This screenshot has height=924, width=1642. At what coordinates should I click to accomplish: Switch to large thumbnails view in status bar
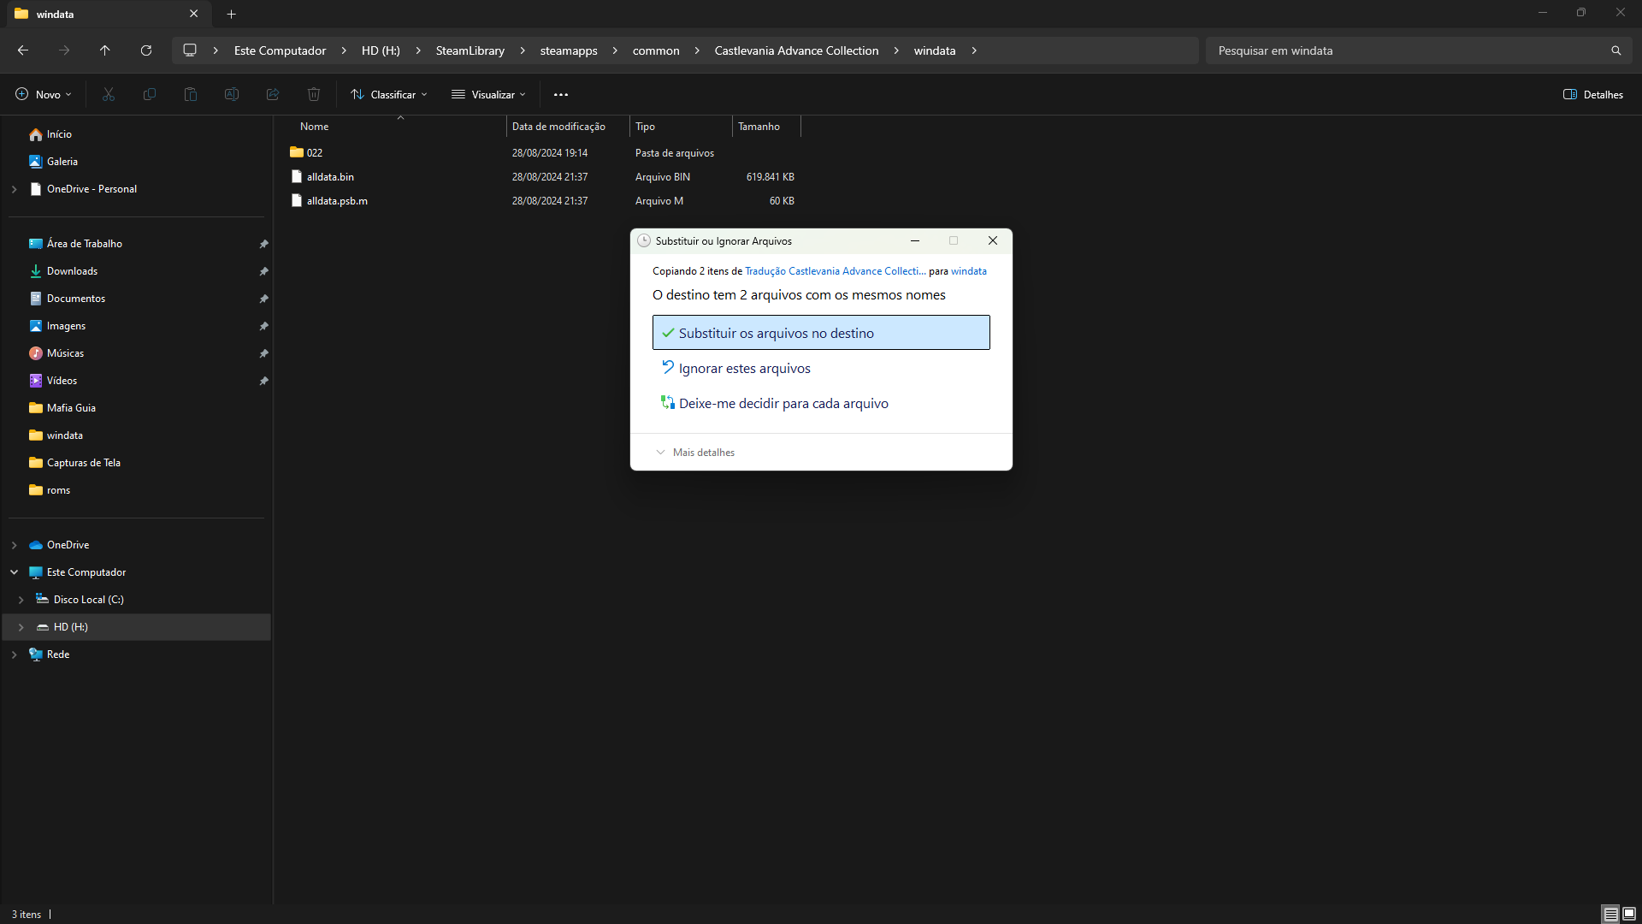tap(1629, 914)
